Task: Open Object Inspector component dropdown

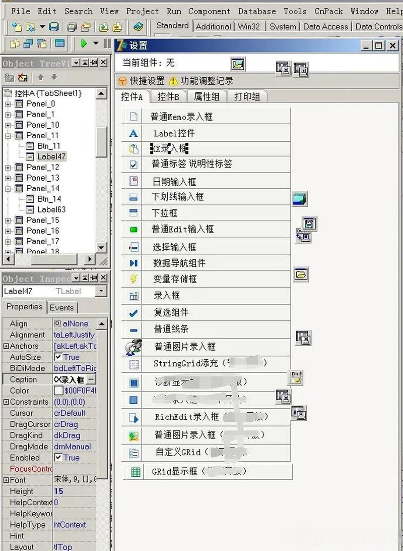Action: point(101,291)
